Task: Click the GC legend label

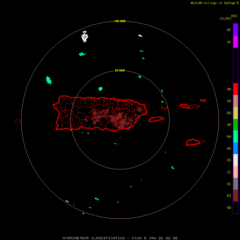Action: click(x=229, y=184)
